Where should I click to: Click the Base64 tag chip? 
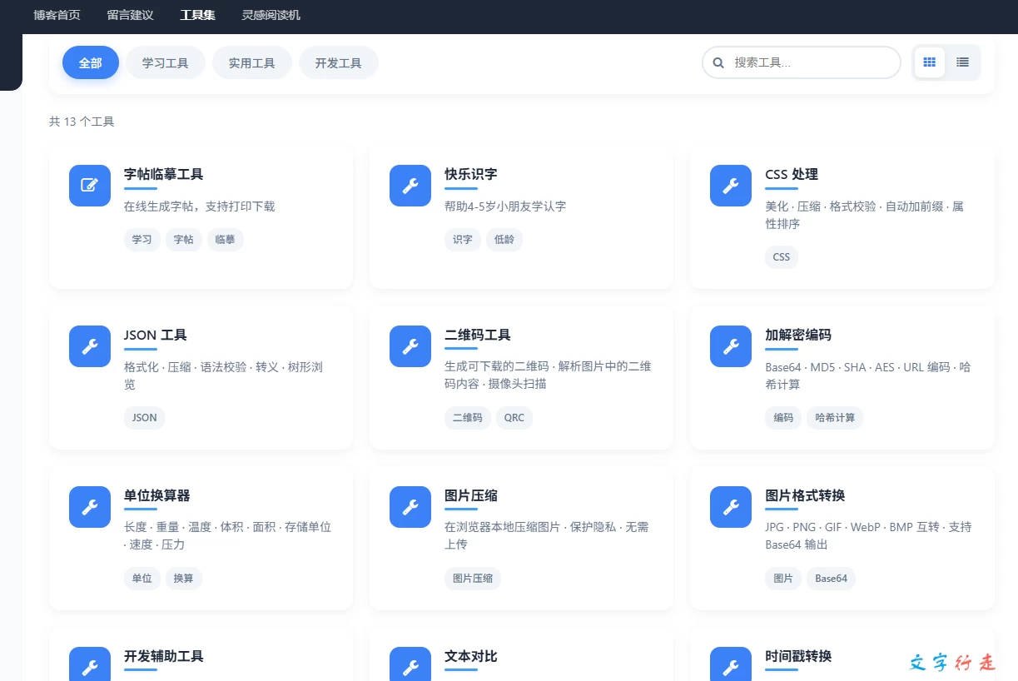tap(832, 579)
